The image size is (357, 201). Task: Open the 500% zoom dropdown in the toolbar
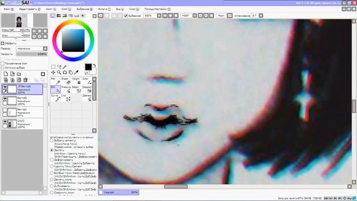click(159, 16)
